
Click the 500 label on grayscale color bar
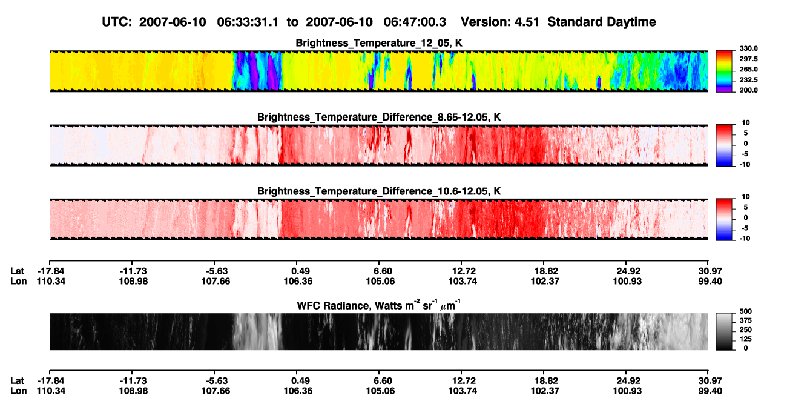click(746, 311)
